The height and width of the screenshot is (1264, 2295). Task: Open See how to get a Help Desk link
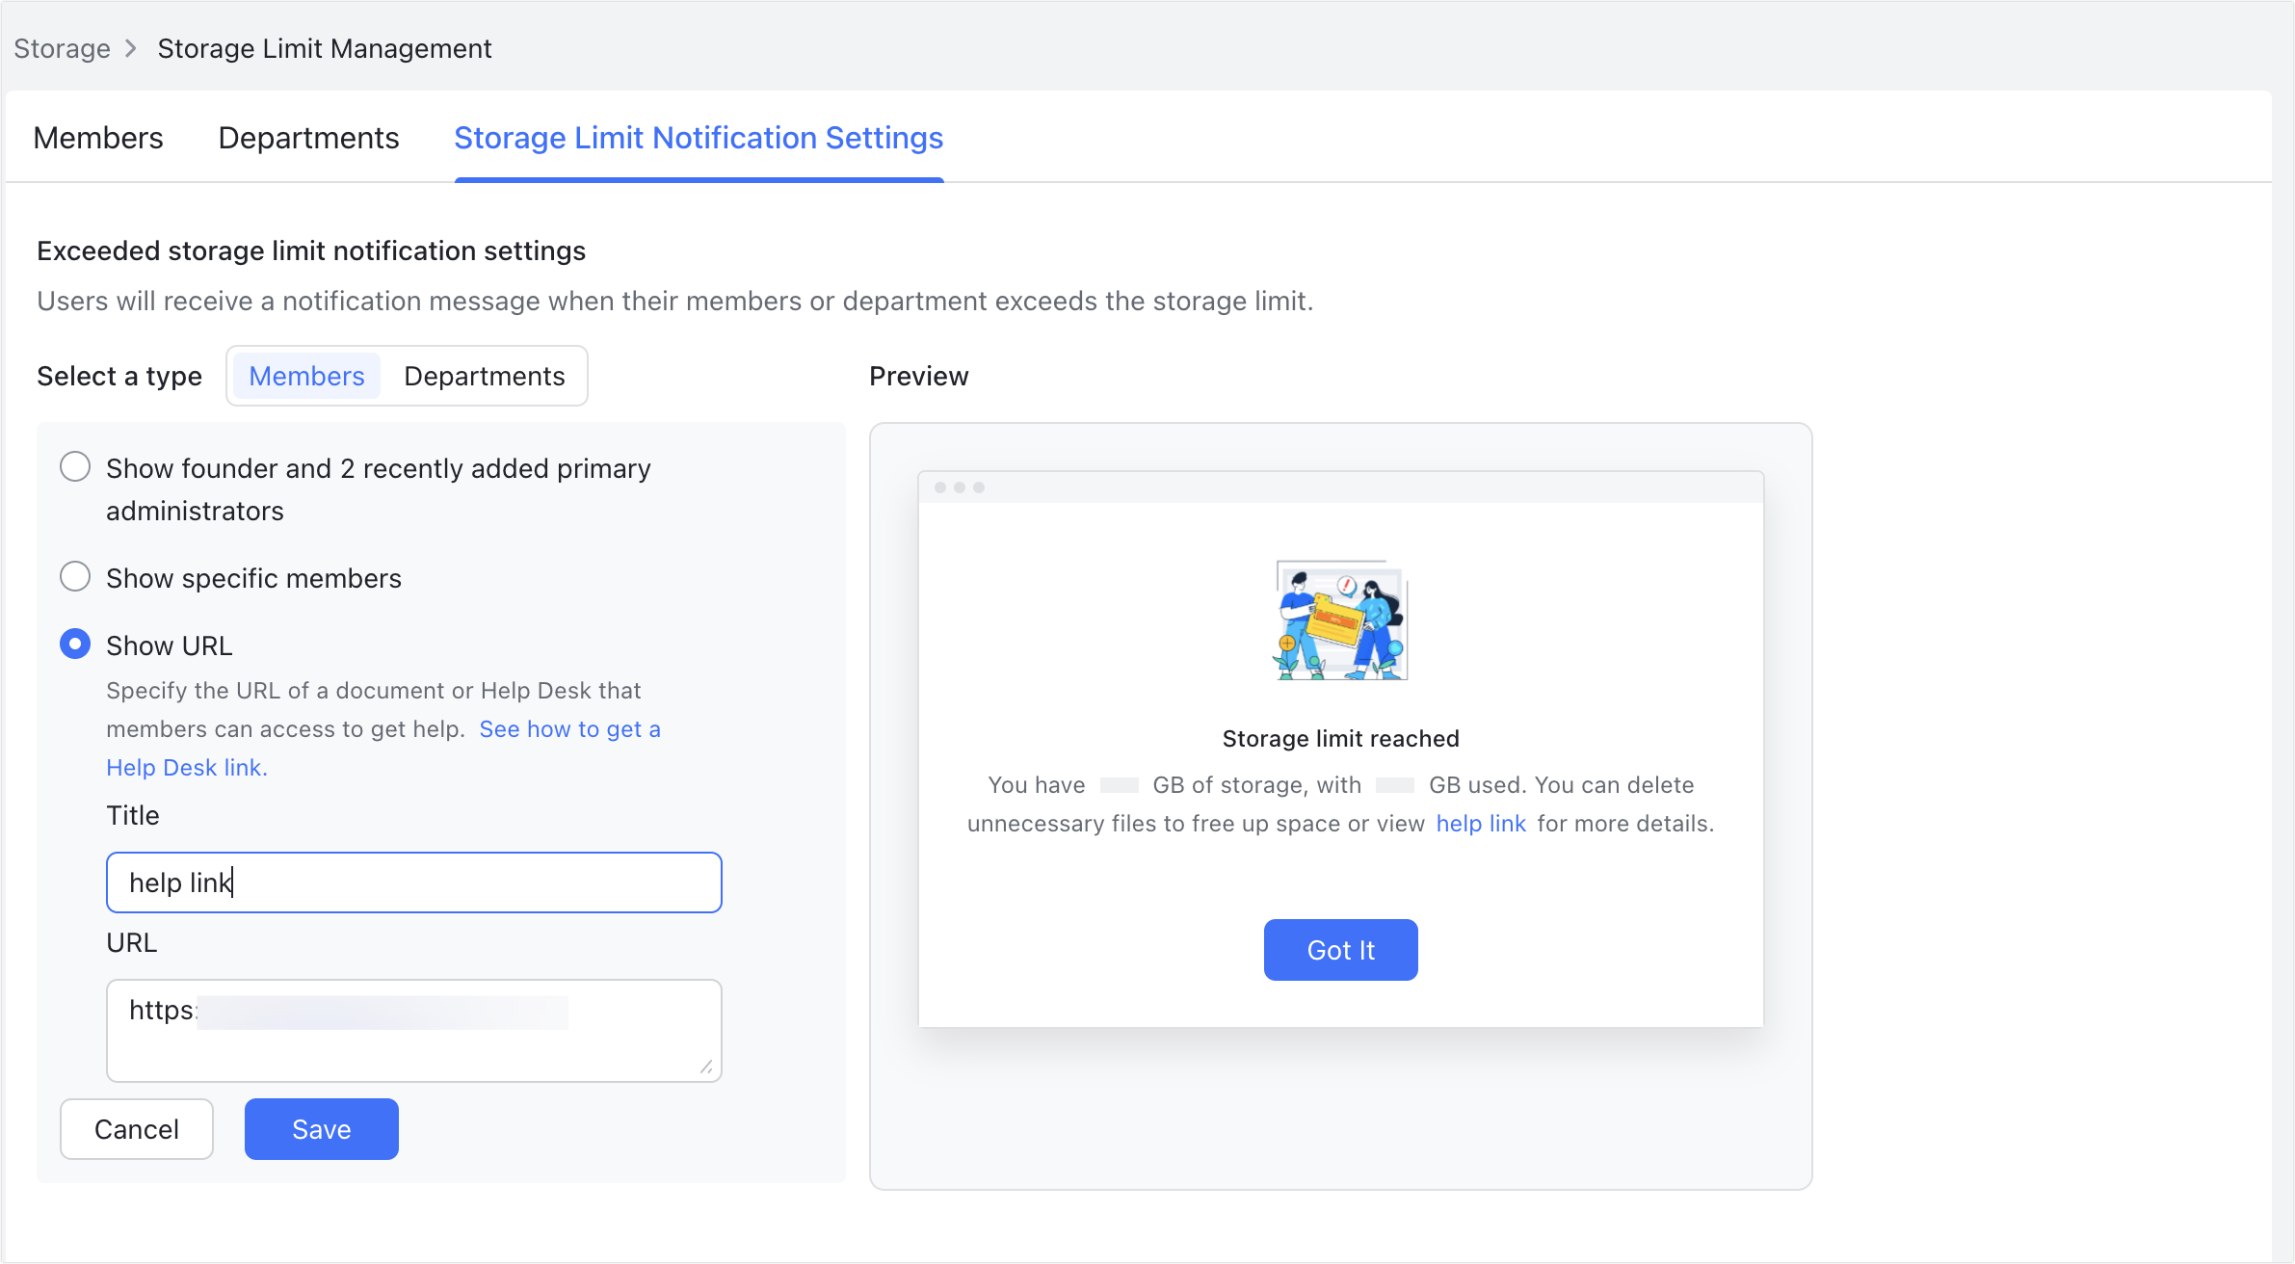[x=569, y=729]
